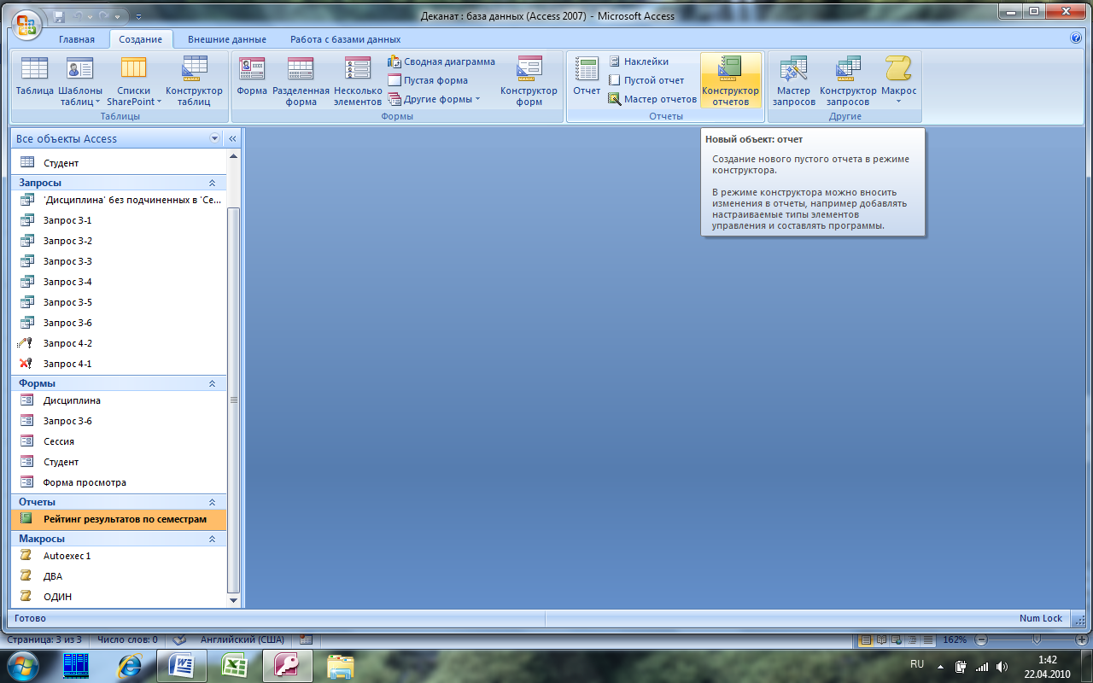1093x683 pixels.
Task: Collapse the Отчеты group
Action: 212,502
